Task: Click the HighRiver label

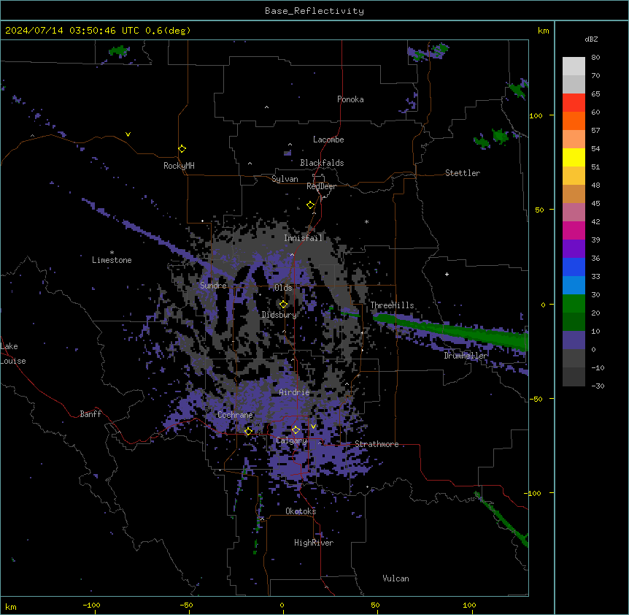Action: tap(314, 543)
